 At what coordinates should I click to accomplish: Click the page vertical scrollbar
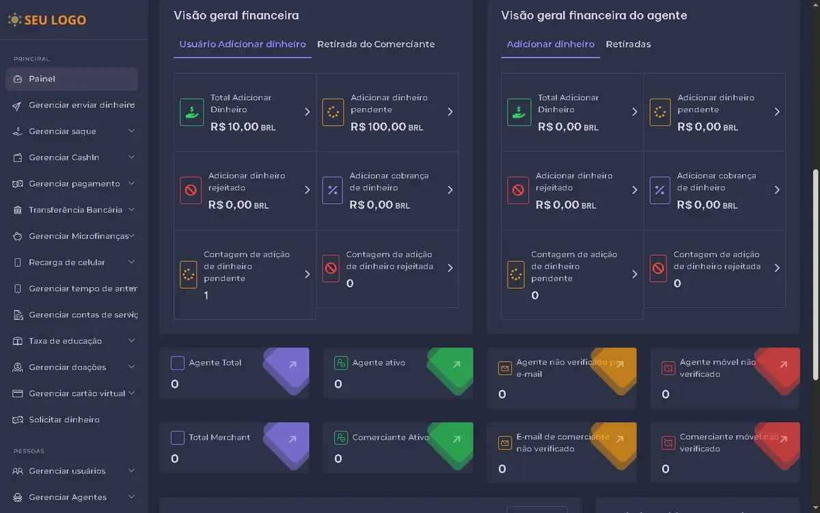[815, 274]
